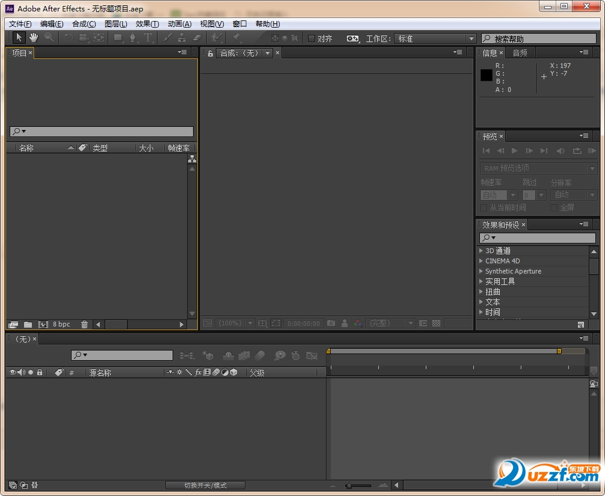
Task: Click the new composition icon in Project panel
Action: pyautogui.click(x=43, y=325)
